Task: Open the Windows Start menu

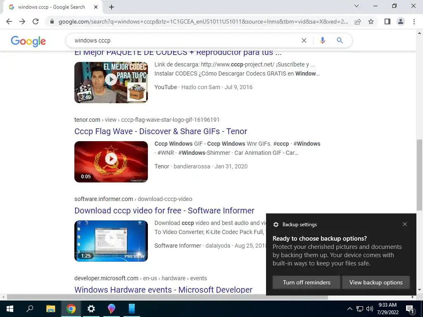Action: (10, 309)
